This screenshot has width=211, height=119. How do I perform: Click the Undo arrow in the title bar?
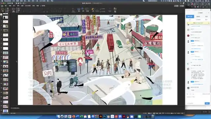coord(20,3)
